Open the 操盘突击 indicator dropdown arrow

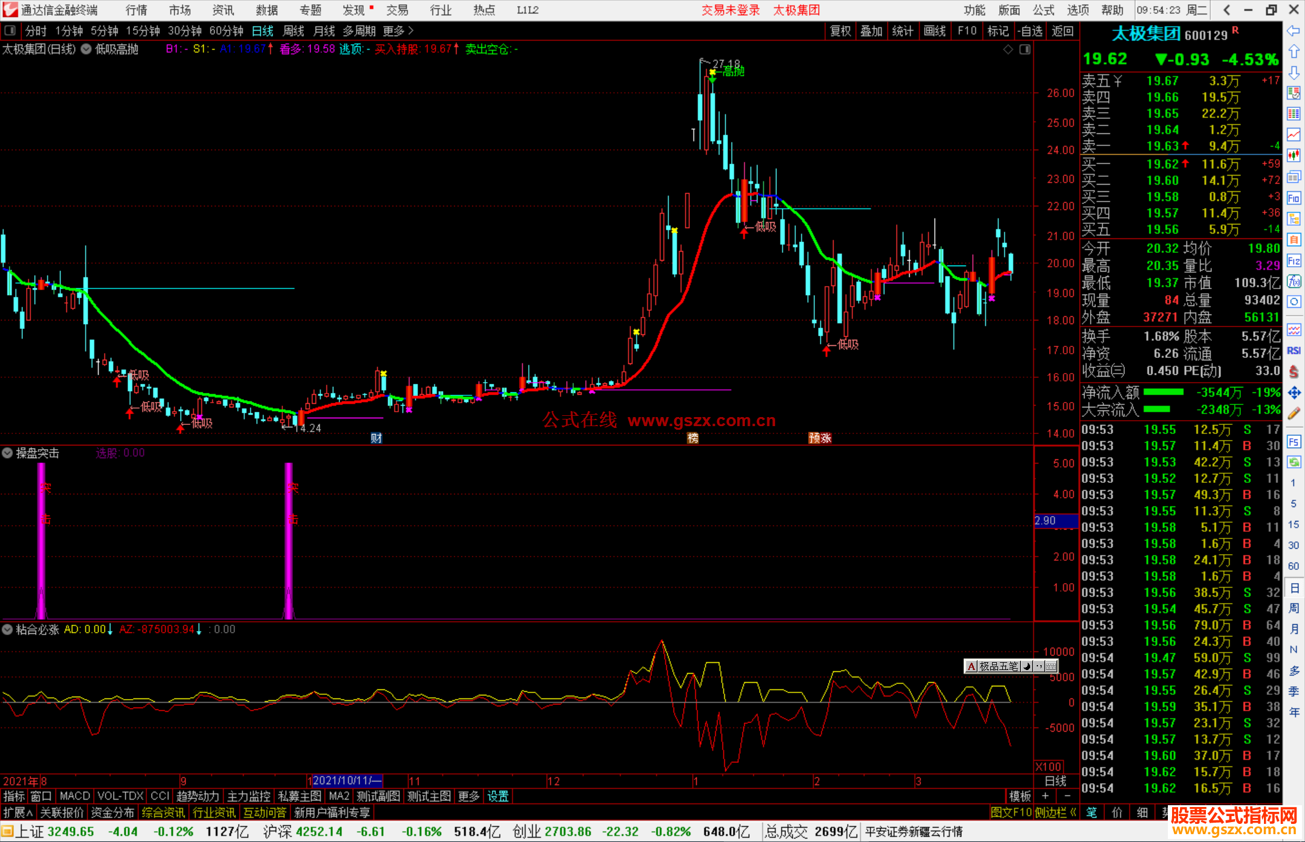pos(7,453)
